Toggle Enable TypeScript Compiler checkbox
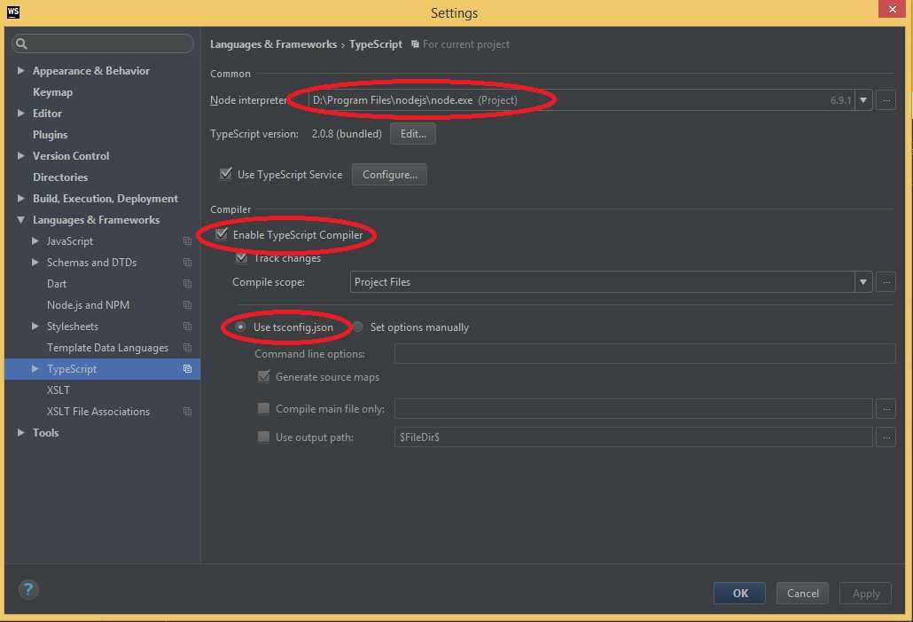The width and height of the screenshot is (913, 622). [222, 234]
